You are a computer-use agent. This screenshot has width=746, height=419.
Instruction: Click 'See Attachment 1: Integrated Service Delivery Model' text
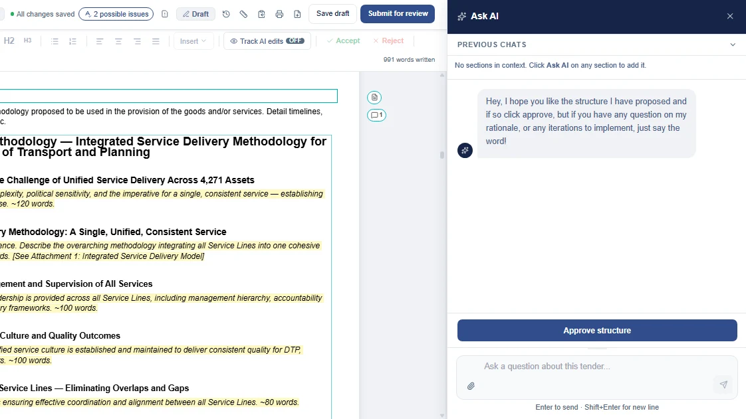(x=108, y=256)
